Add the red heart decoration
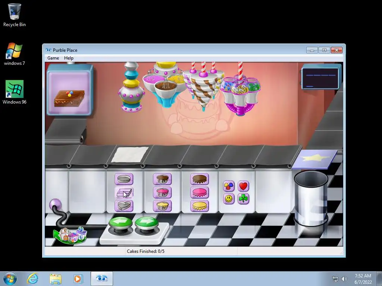This screenshot has width=382, height=286. [243, 186]
